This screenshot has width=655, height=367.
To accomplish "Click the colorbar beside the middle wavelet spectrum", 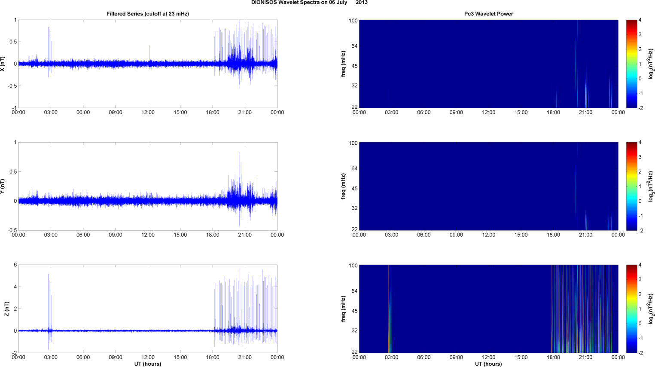I will click(631, 186).
